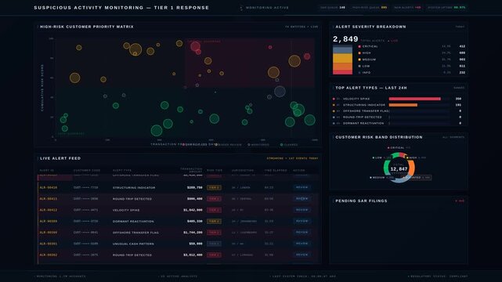Click the Critical count 412 in severity breakdown
The height and width of the screenshot is (282, 502).
pyautogui.click(x=462, y=46)
